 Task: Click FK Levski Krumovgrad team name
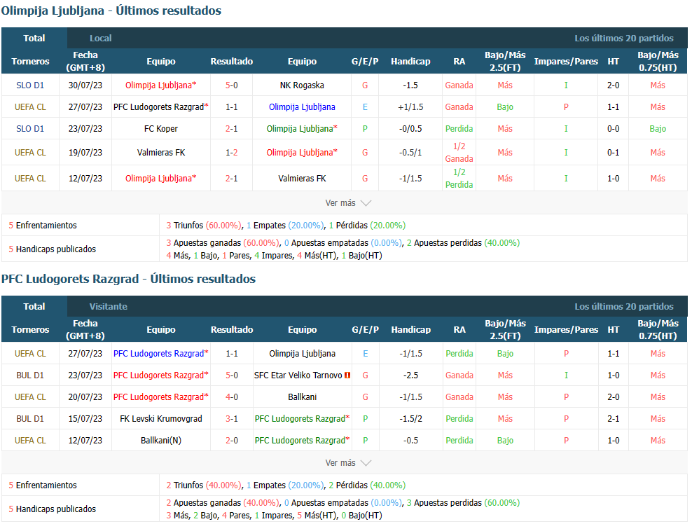(x=160, y=418)
